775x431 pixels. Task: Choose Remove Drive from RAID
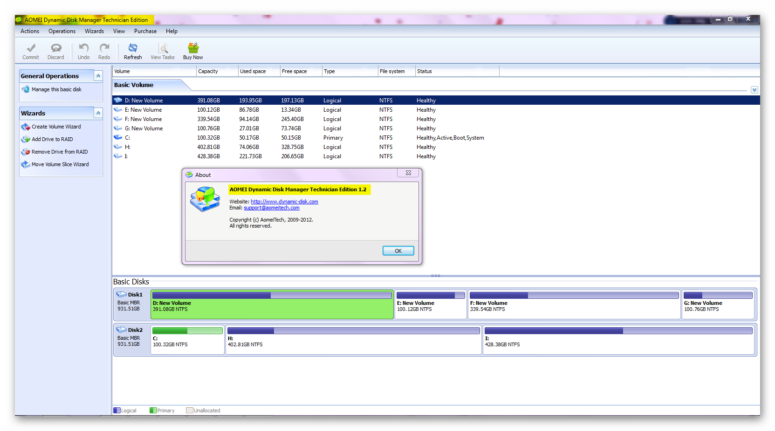(x=59, y=152)
